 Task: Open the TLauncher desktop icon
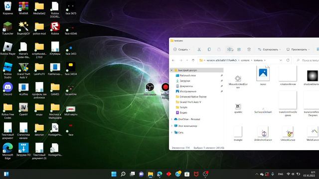pos(8,28)
